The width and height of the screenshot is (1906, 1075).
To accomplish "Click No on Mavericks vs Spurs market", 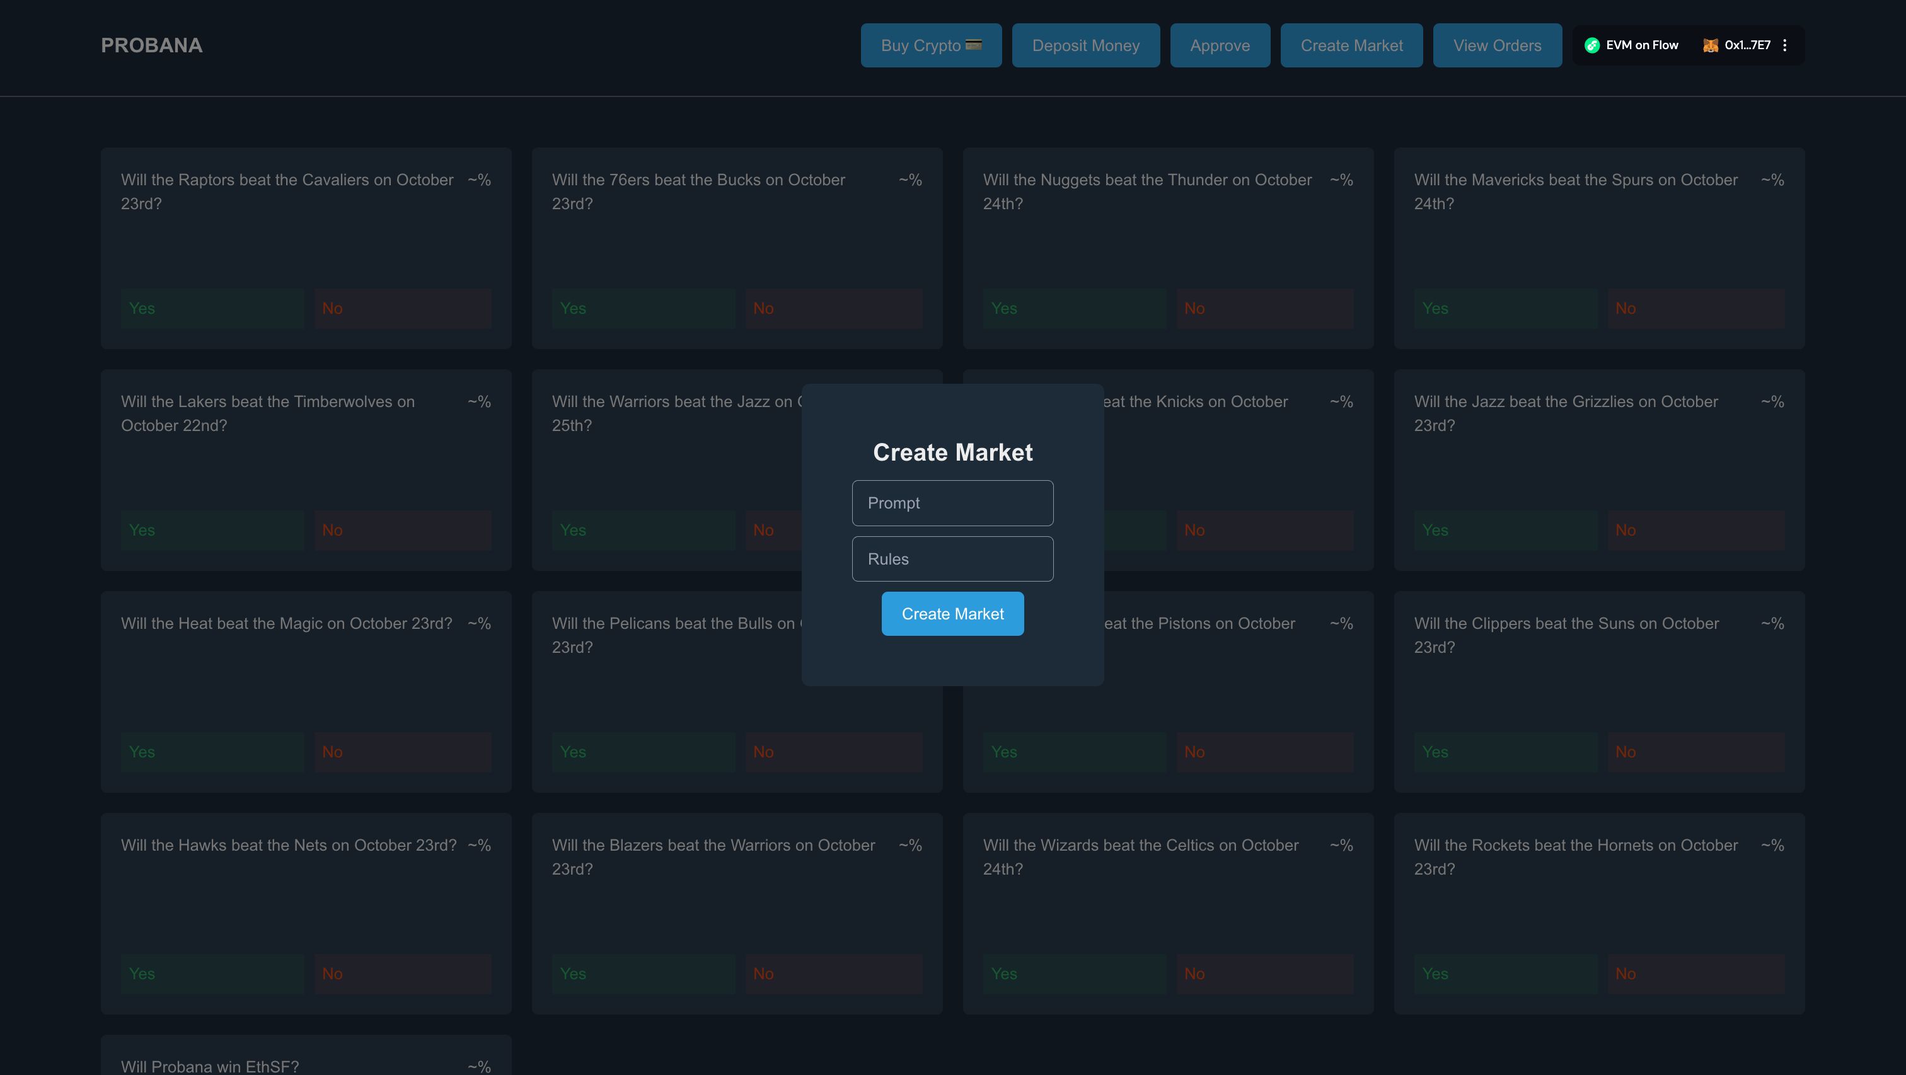I will 1696,309.
